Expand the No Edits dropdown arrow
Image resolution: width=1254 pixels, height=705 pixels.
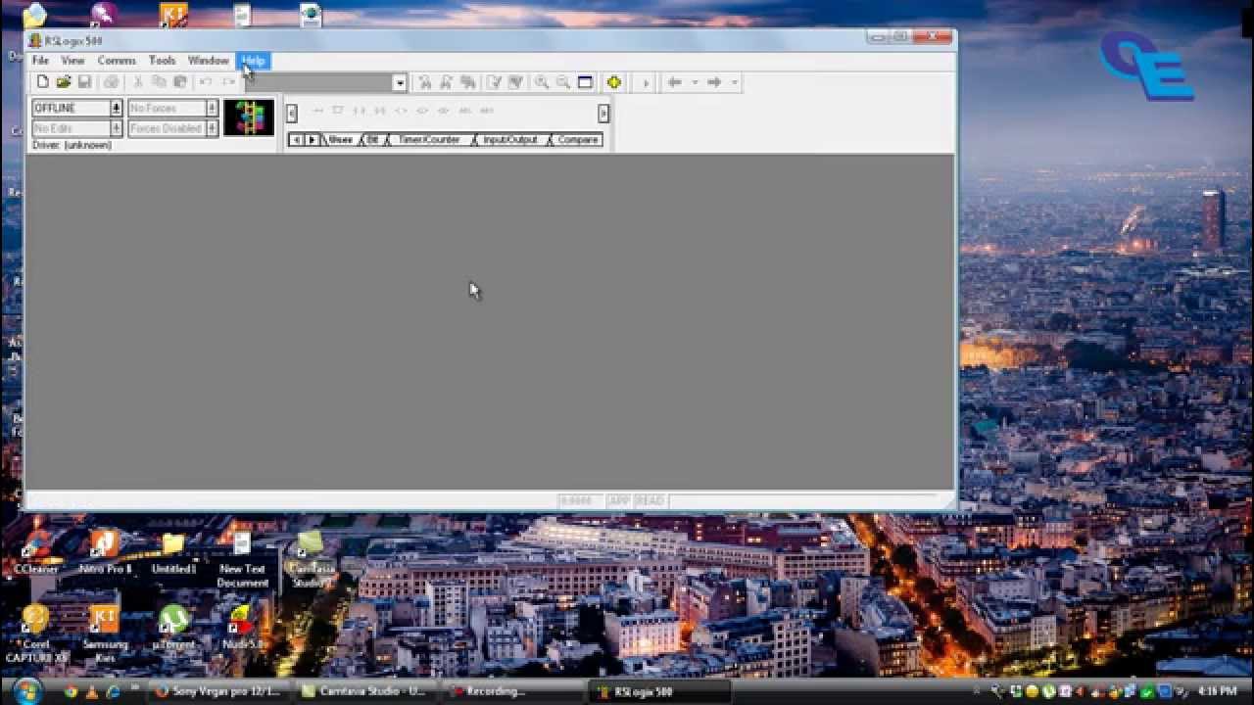pyautogui.click(x=117, y=128)
